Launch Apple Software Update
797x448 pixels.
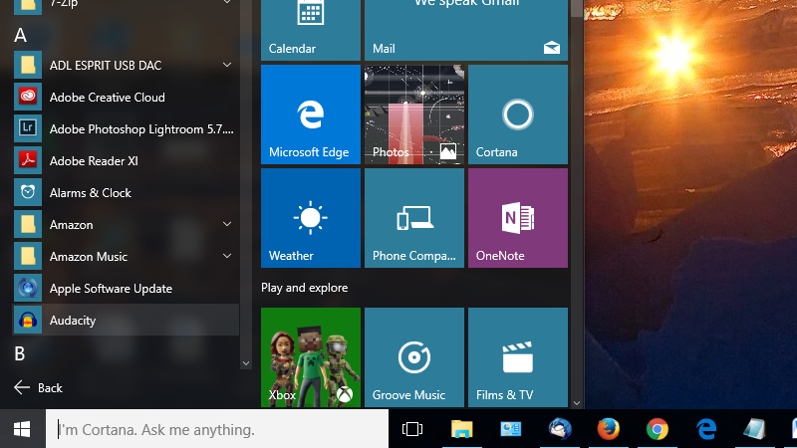pos(126,288)
